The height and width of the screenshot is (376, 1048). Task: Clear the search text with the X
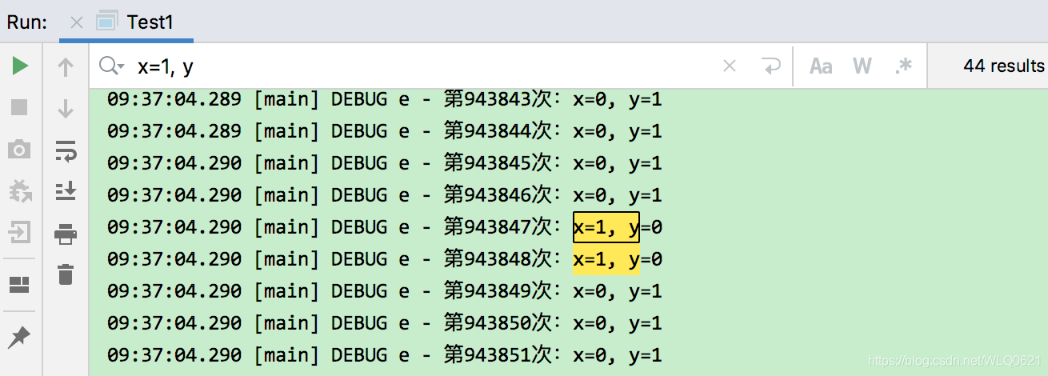pos(730,66)
